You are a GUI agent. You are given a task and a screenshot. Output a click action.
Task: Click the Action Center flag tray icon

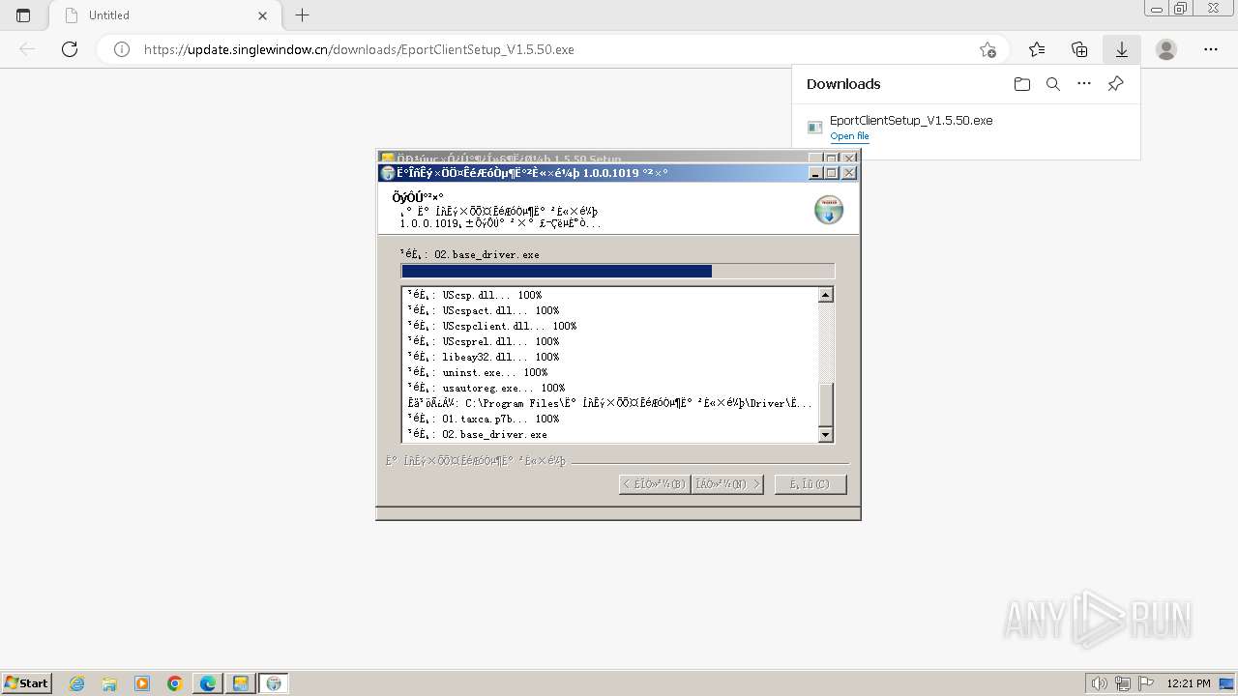pos(1146,683)
